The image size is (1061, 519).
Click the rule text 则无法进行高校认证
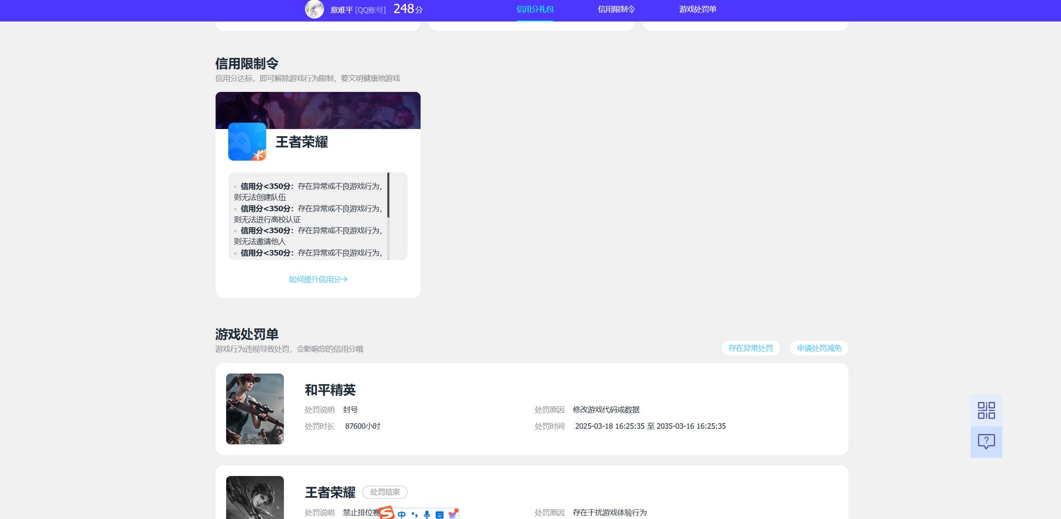pos(267,220)
